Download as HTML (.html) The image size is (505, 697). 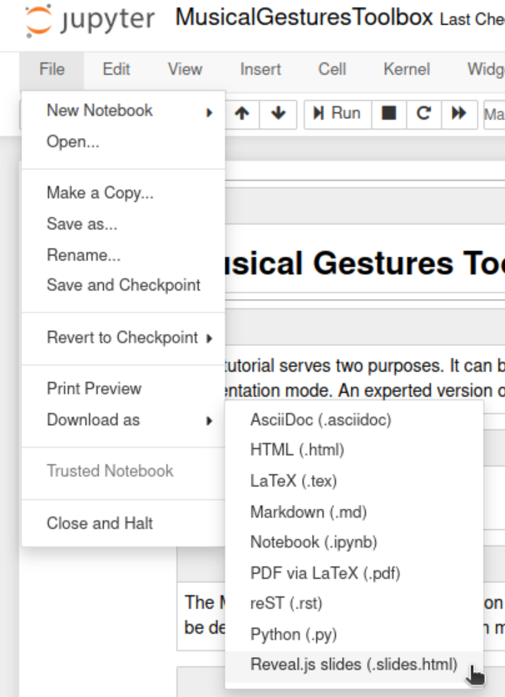pos(354,450)
